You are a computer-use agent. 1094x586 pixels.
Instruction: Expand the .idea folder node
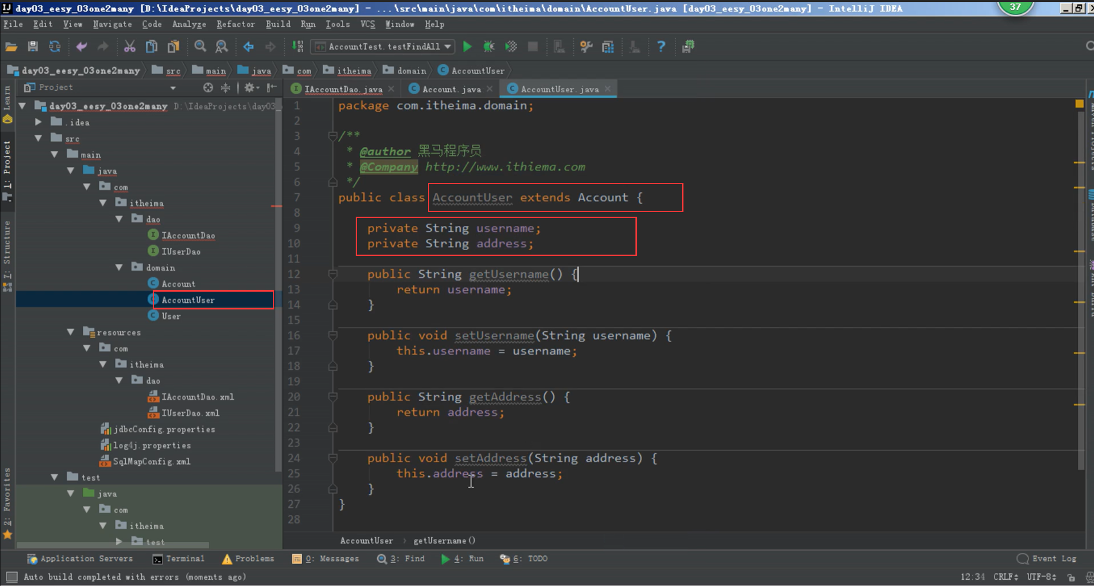(x=38, y=122)
